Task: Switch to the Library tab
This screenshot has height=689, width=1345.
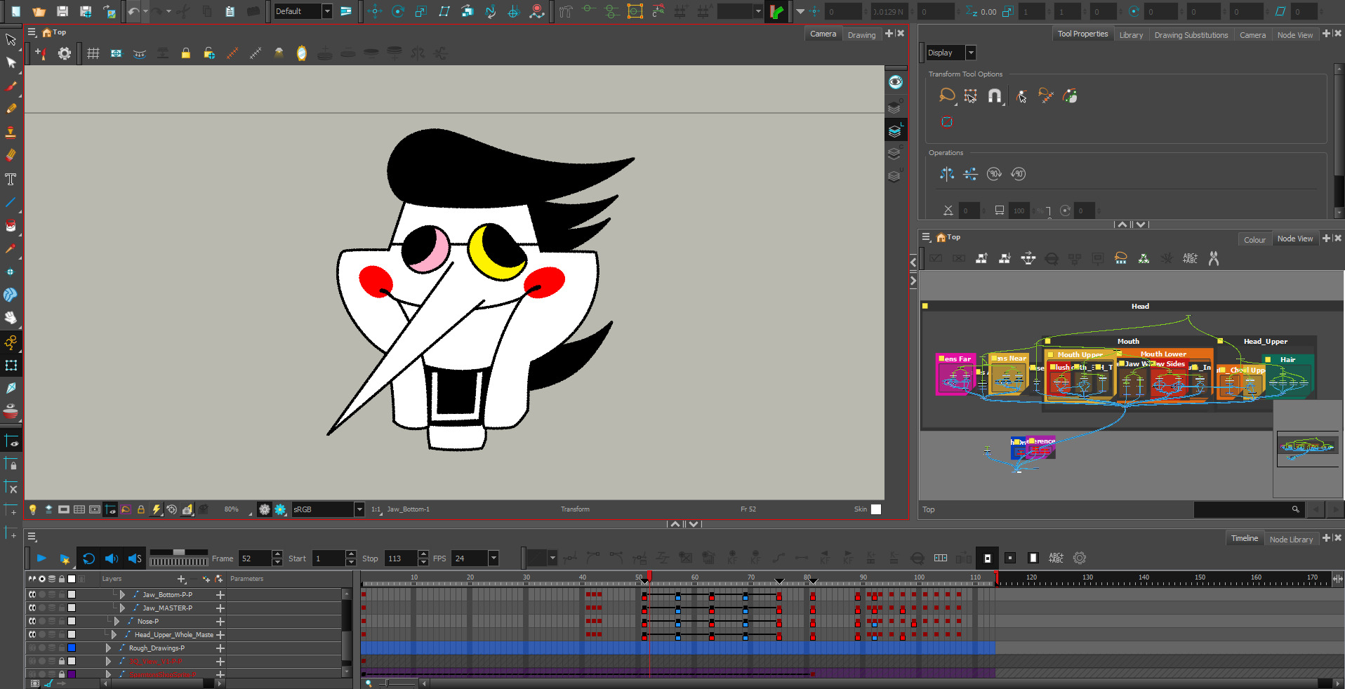Action: 1131,35
